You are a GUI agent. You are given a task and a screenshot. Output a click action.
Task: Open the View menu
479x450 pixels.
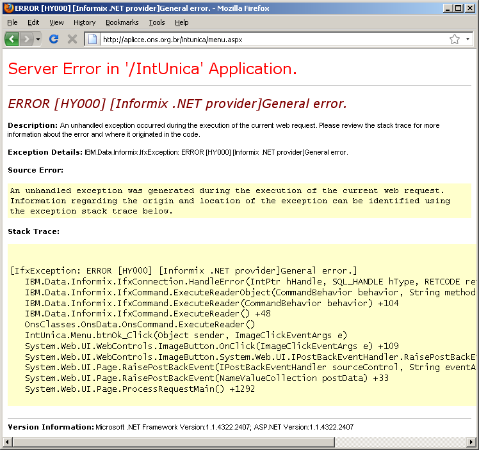tap(56, 22)
